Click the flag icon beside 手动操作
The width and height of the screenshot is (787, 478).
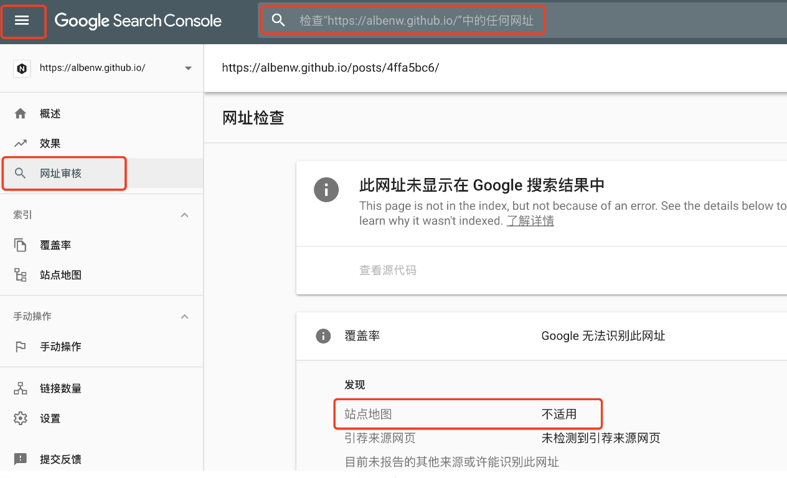coord(21,347)
